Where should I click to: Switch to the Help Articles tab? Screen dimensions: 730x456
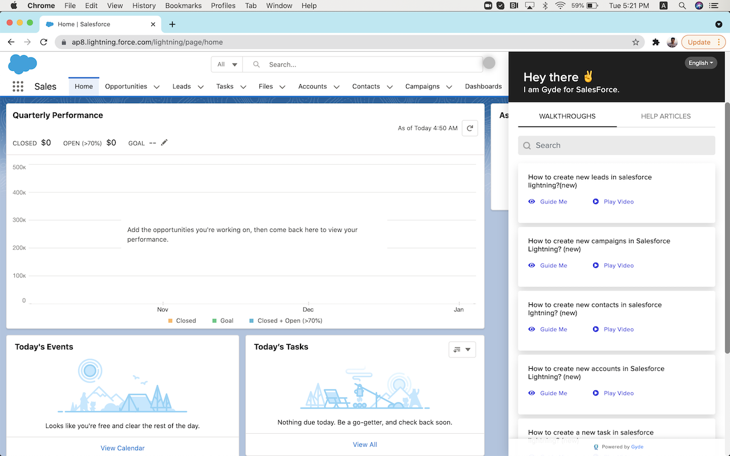[x=666, y=116]
